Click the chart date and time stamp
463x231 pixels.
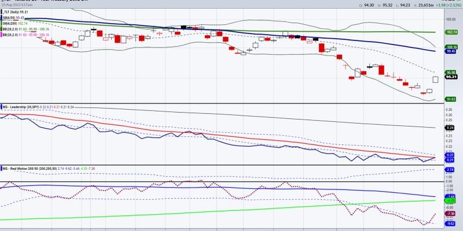(x=17, y=5)
